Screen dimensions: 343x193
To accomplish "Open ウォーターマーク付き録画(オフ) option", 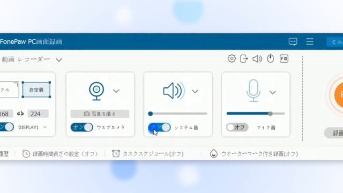I will point(259,154).
